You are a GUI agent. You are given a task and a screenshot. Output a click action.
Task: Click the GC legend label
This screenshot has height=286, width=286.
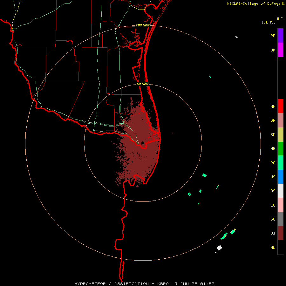(x=273, y=219)
